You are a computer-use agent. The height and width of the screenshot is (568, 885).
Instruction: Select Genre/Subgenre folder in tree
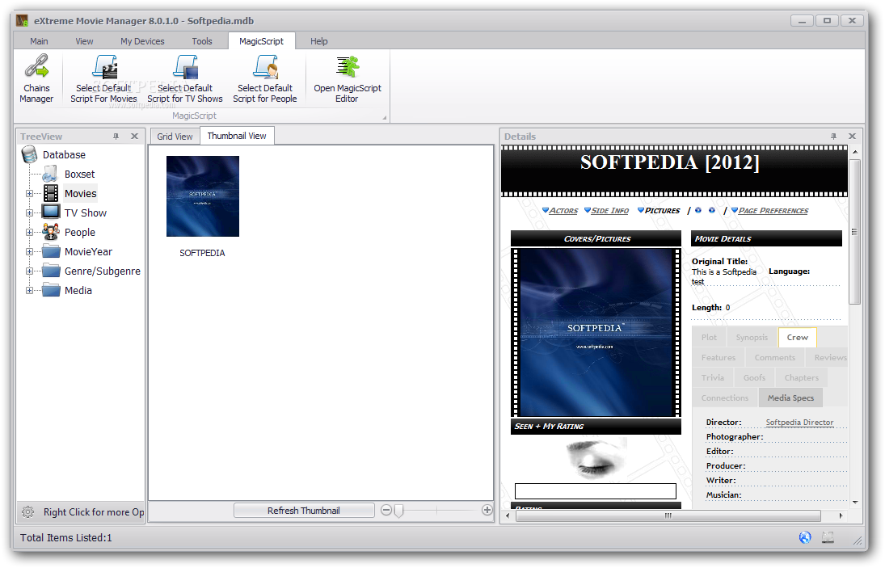(x=102, y=271)
